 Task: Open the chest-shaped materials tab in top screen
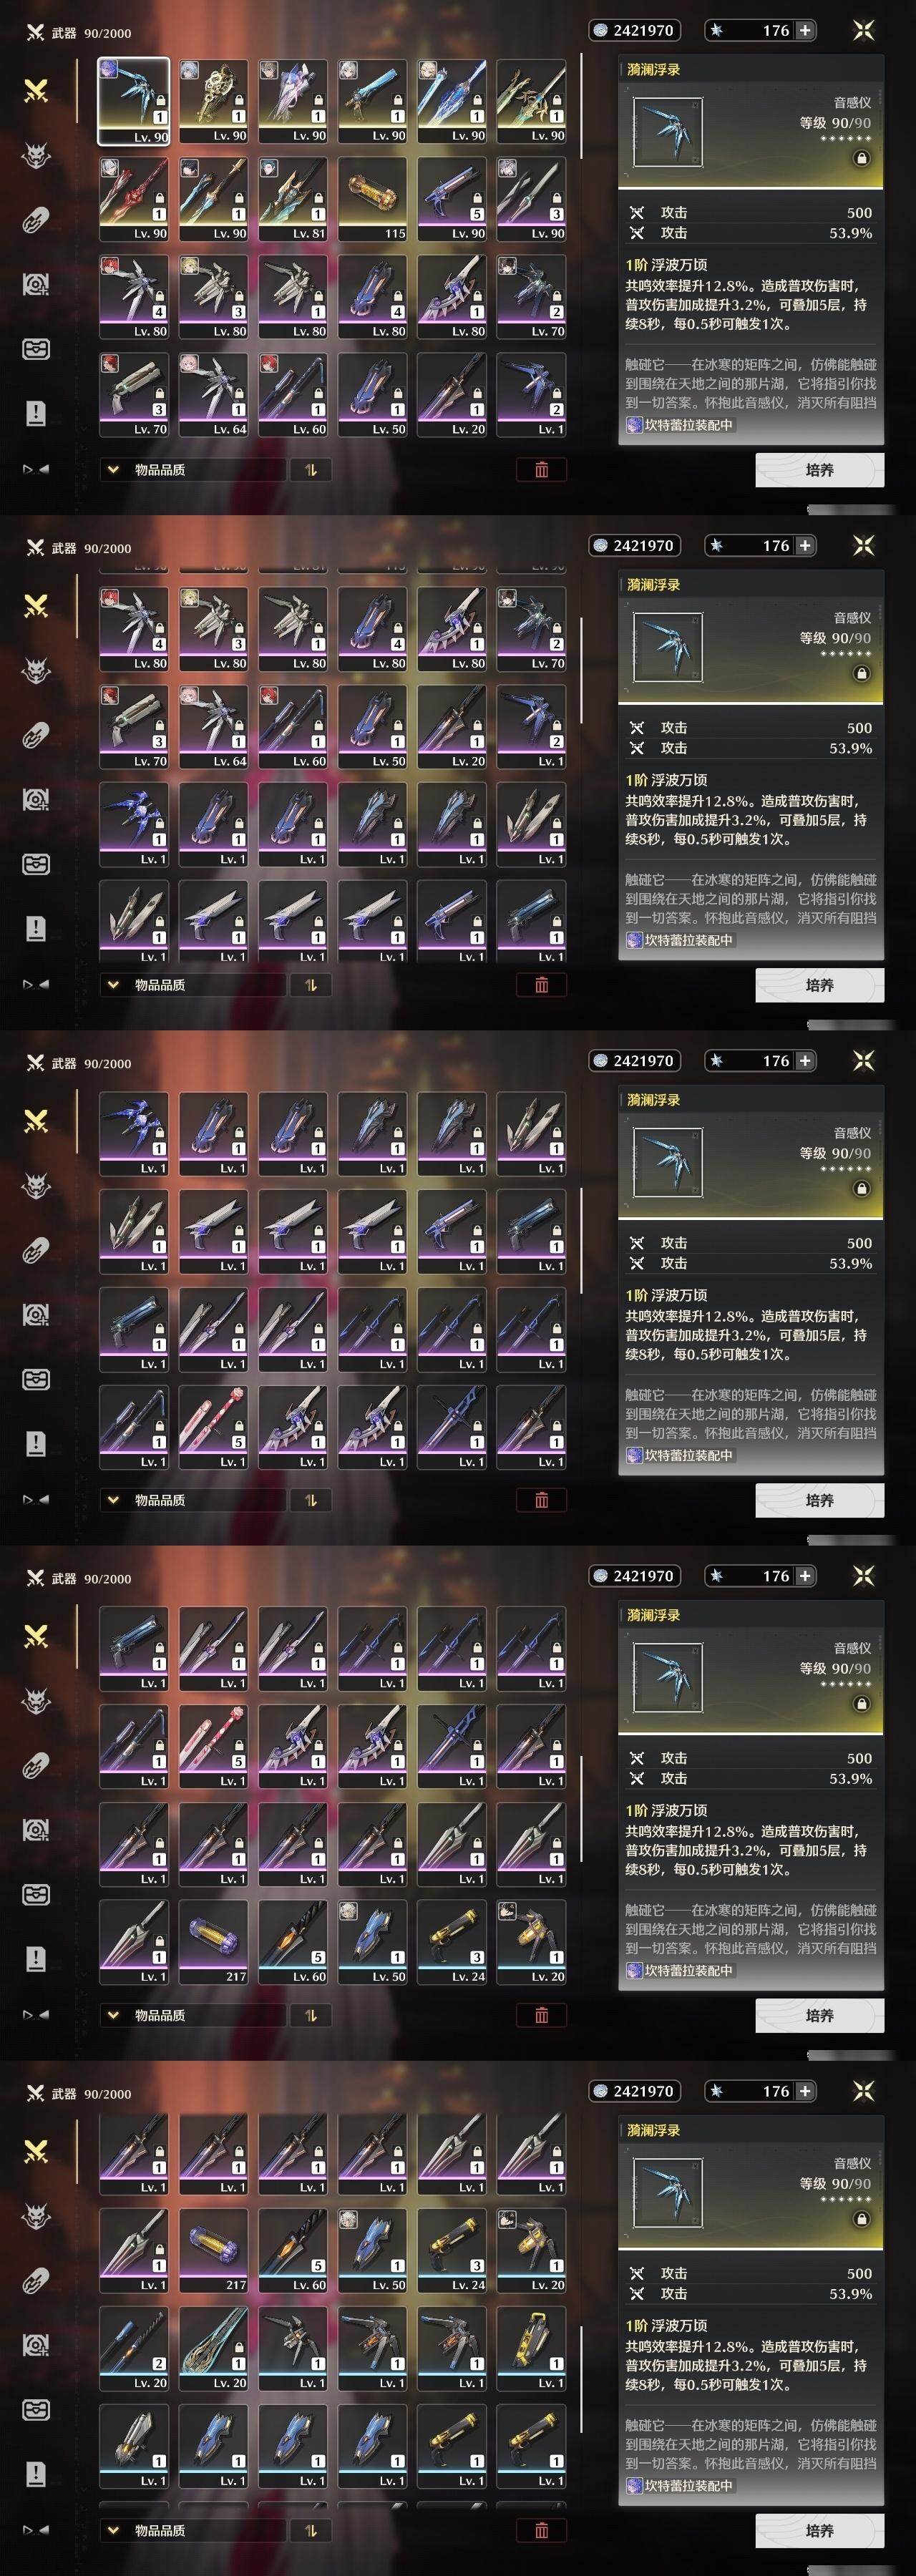pos(36,349)
